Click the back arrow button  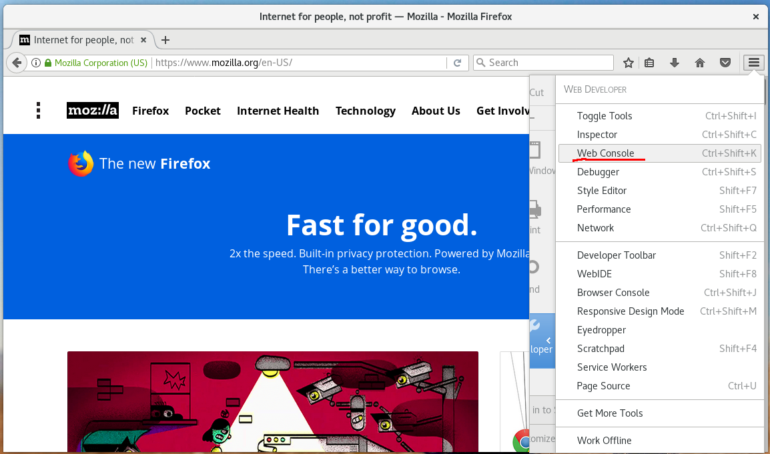[17, 63]
